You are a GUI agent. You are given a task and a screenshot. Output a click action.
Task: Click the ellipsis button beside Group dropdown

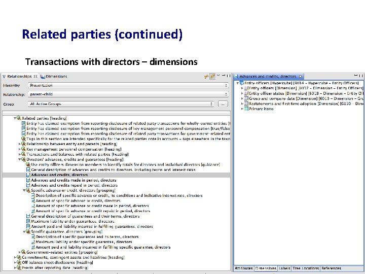point(223,104)
